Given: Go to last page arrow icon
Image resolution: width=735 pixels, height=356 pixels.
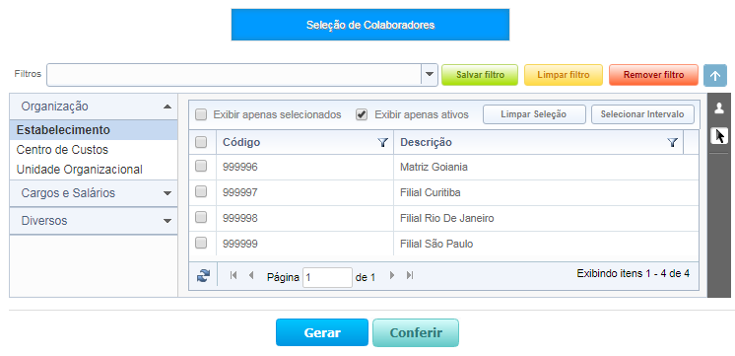Looking at the screenshot, I should pos(410,275).
